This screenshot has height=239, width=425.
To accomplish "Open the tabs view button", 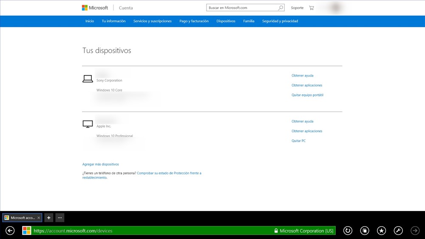I will coord(365,230).
